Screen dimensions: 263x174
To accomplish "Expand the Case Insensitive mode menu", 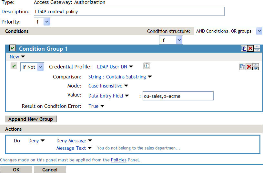I will 108,86.
